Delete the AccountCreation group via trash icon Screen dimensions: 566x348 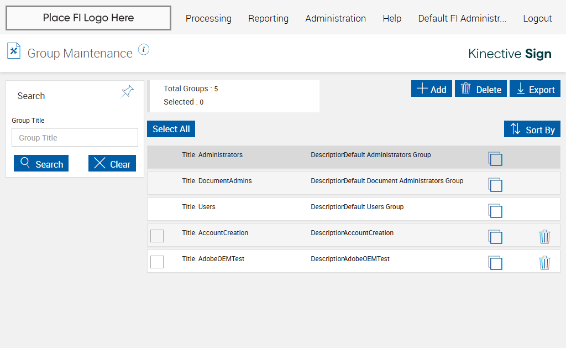pos(544,237)
